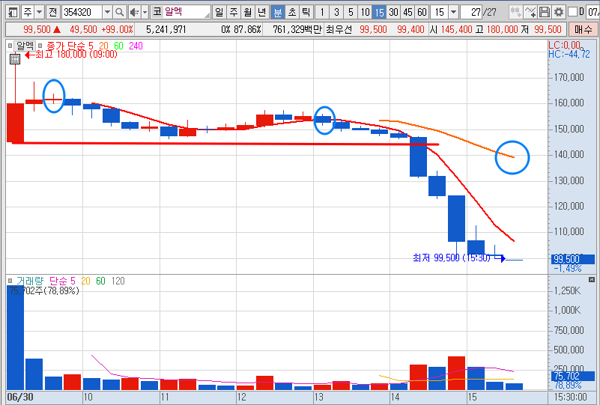The image size is (600, 405).
Task: Click the 알멕 stock name box
Action: click(181, 12)
